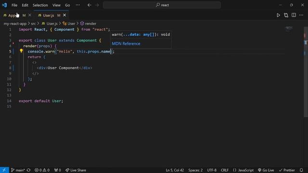Change encoding via UTF-8
308x173 pixels.
[212, 170]
